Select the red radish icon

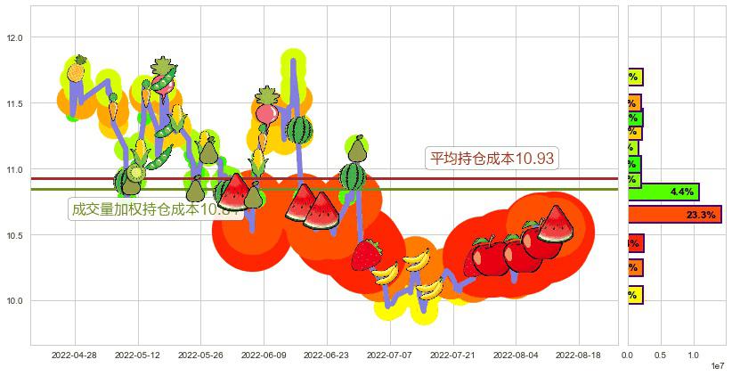click(266, 114)
